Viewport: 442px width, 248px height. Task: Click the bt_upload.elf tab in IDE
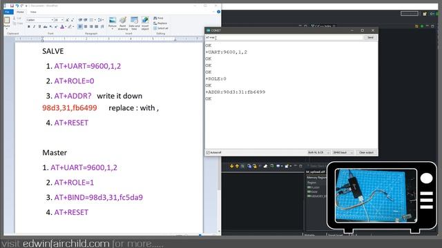coord(316,172)
